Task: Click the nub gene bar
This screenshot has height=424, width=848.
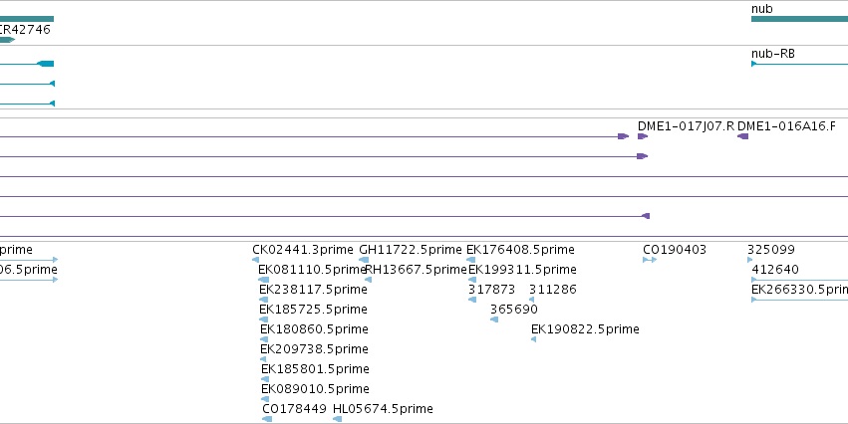Action: 799,19
